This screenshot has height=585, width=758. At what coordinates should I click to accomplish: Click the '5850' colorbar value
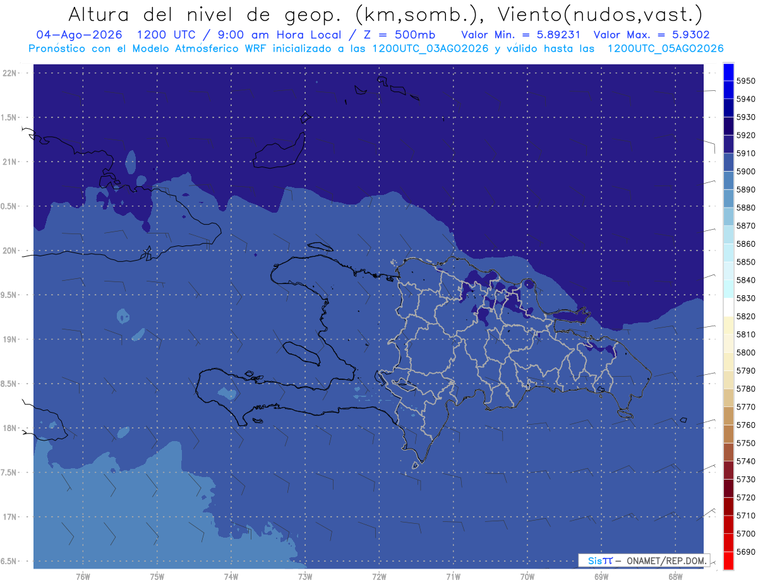tap(745, 262)
